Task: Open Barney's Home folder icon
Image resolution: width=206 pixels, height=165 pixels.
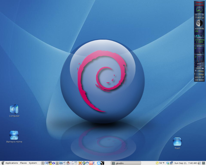Action: pyautogui.click(x=14, y=135)
